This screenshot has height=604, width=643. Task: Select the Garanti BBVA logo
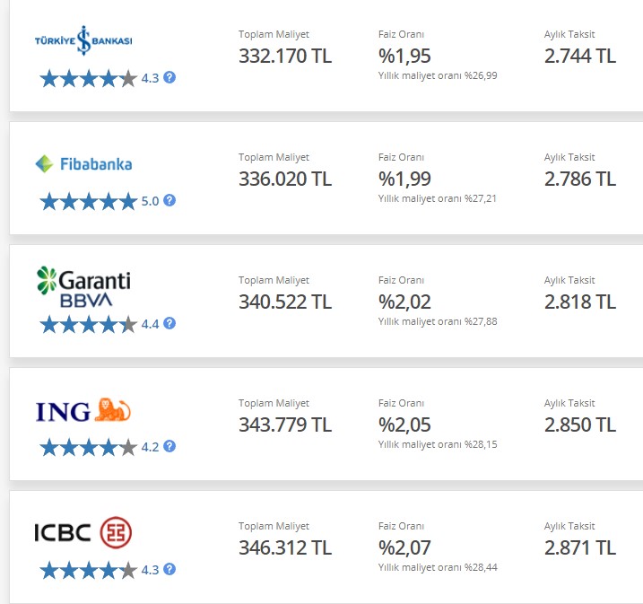pyautogui.click(x=83, y=287)
